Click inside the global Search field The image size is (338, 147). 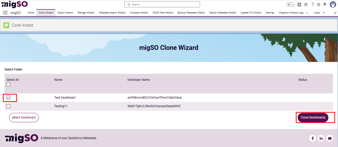162,4
